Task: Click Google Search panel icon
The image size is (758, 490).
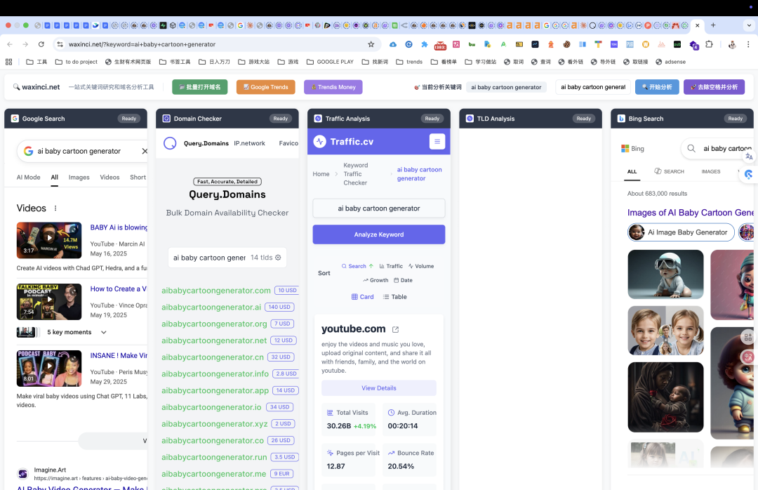Action: [x=15, y=119]
